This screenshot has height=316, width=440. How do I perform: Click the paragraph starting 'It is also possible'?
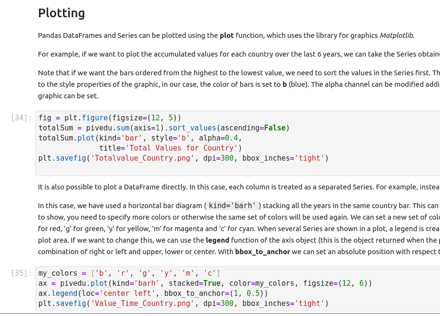[235, 187]
